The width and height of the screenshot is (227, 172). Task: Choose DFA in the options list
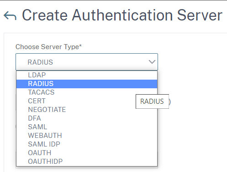(87, 118)
